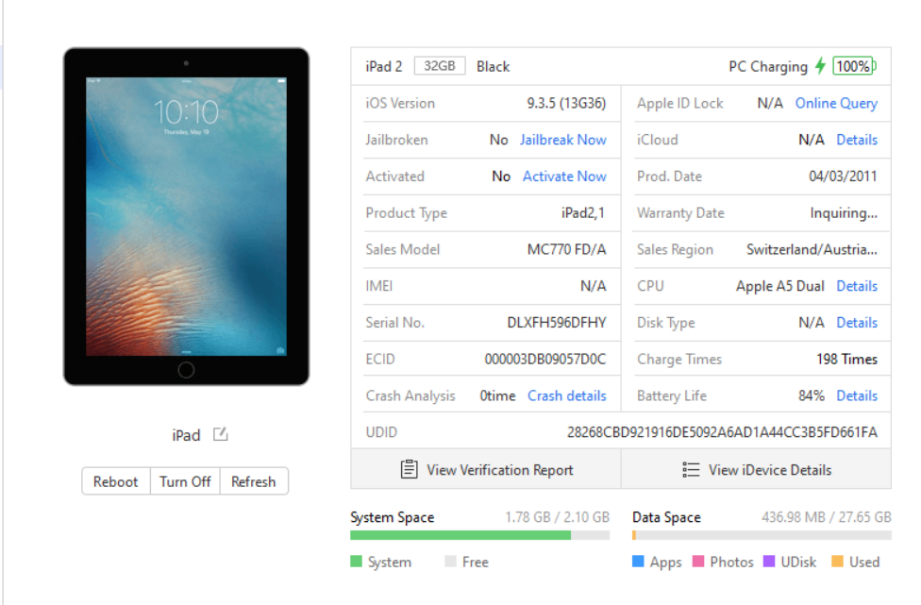Click the Prod. Date 04/03/2011 value
Image resolution: width=921 pixels, height=605 pixels.
click(x=843, y=176)
